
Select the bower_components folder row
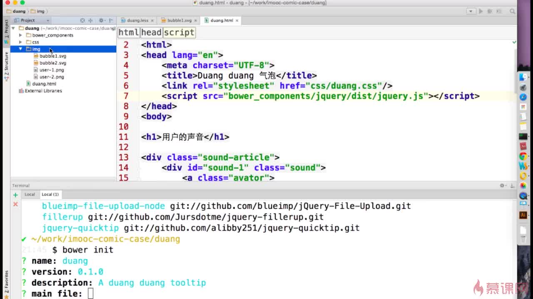(63, 35)
